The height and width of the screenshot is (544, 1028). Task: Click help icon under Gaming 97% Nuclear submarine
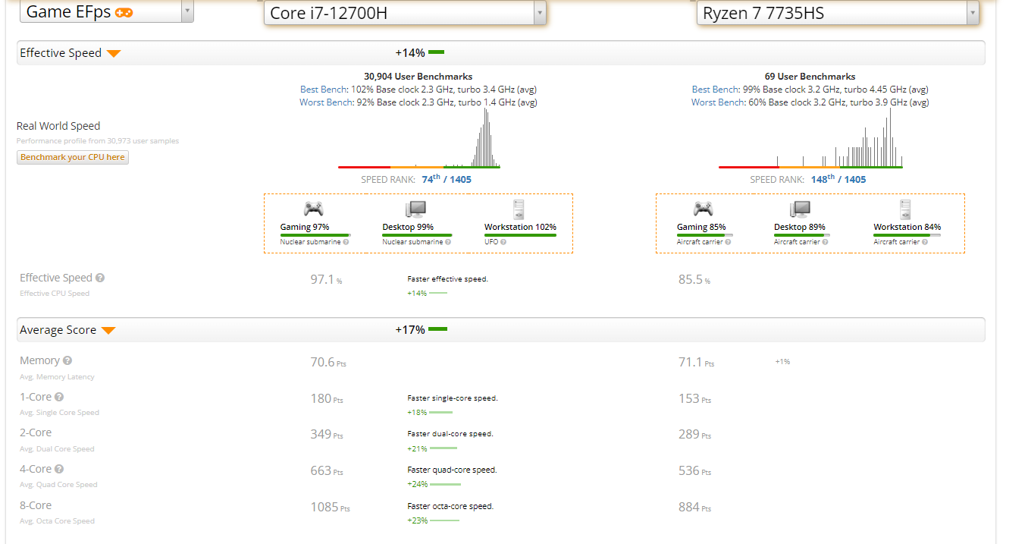click(x=346, y=242)
